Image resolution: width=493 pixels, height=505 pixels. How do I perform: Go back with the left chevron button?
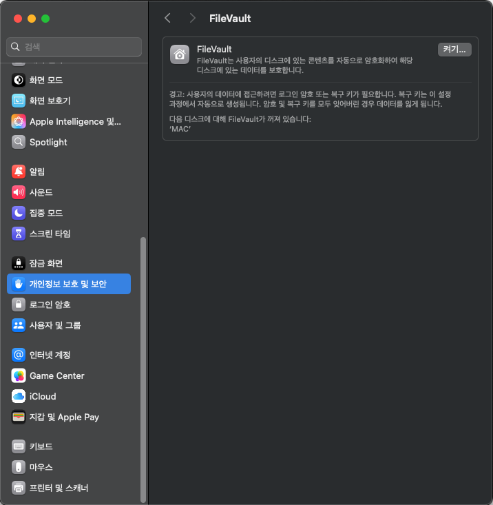click(167, 19)
